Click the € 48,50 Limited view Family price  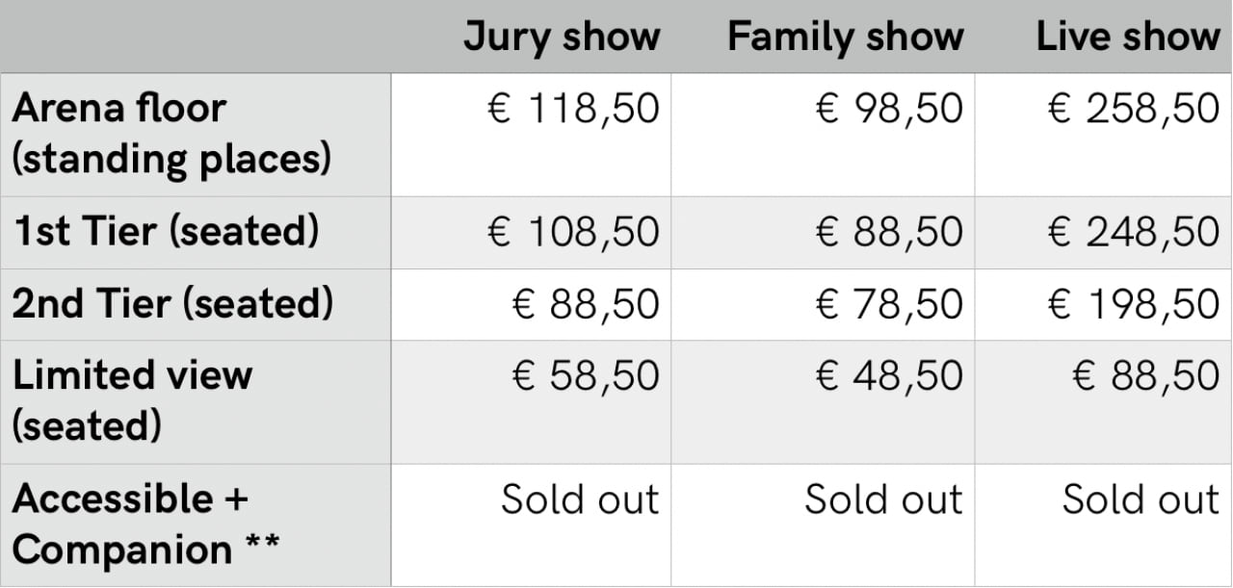click(889, 375)
